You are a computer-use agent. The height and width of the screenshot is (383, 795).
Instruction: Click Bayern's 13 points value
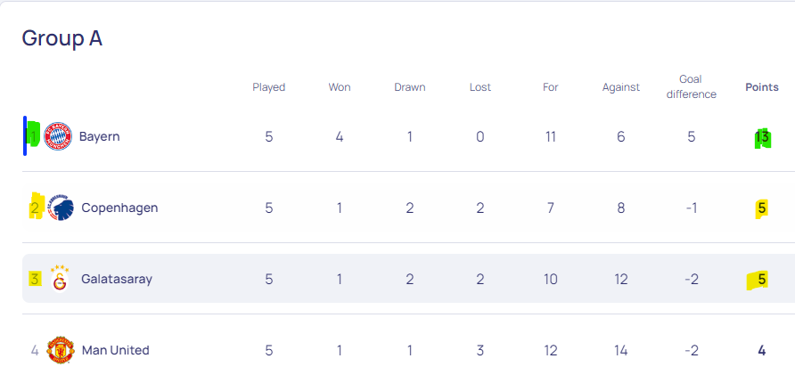[761, 137]
